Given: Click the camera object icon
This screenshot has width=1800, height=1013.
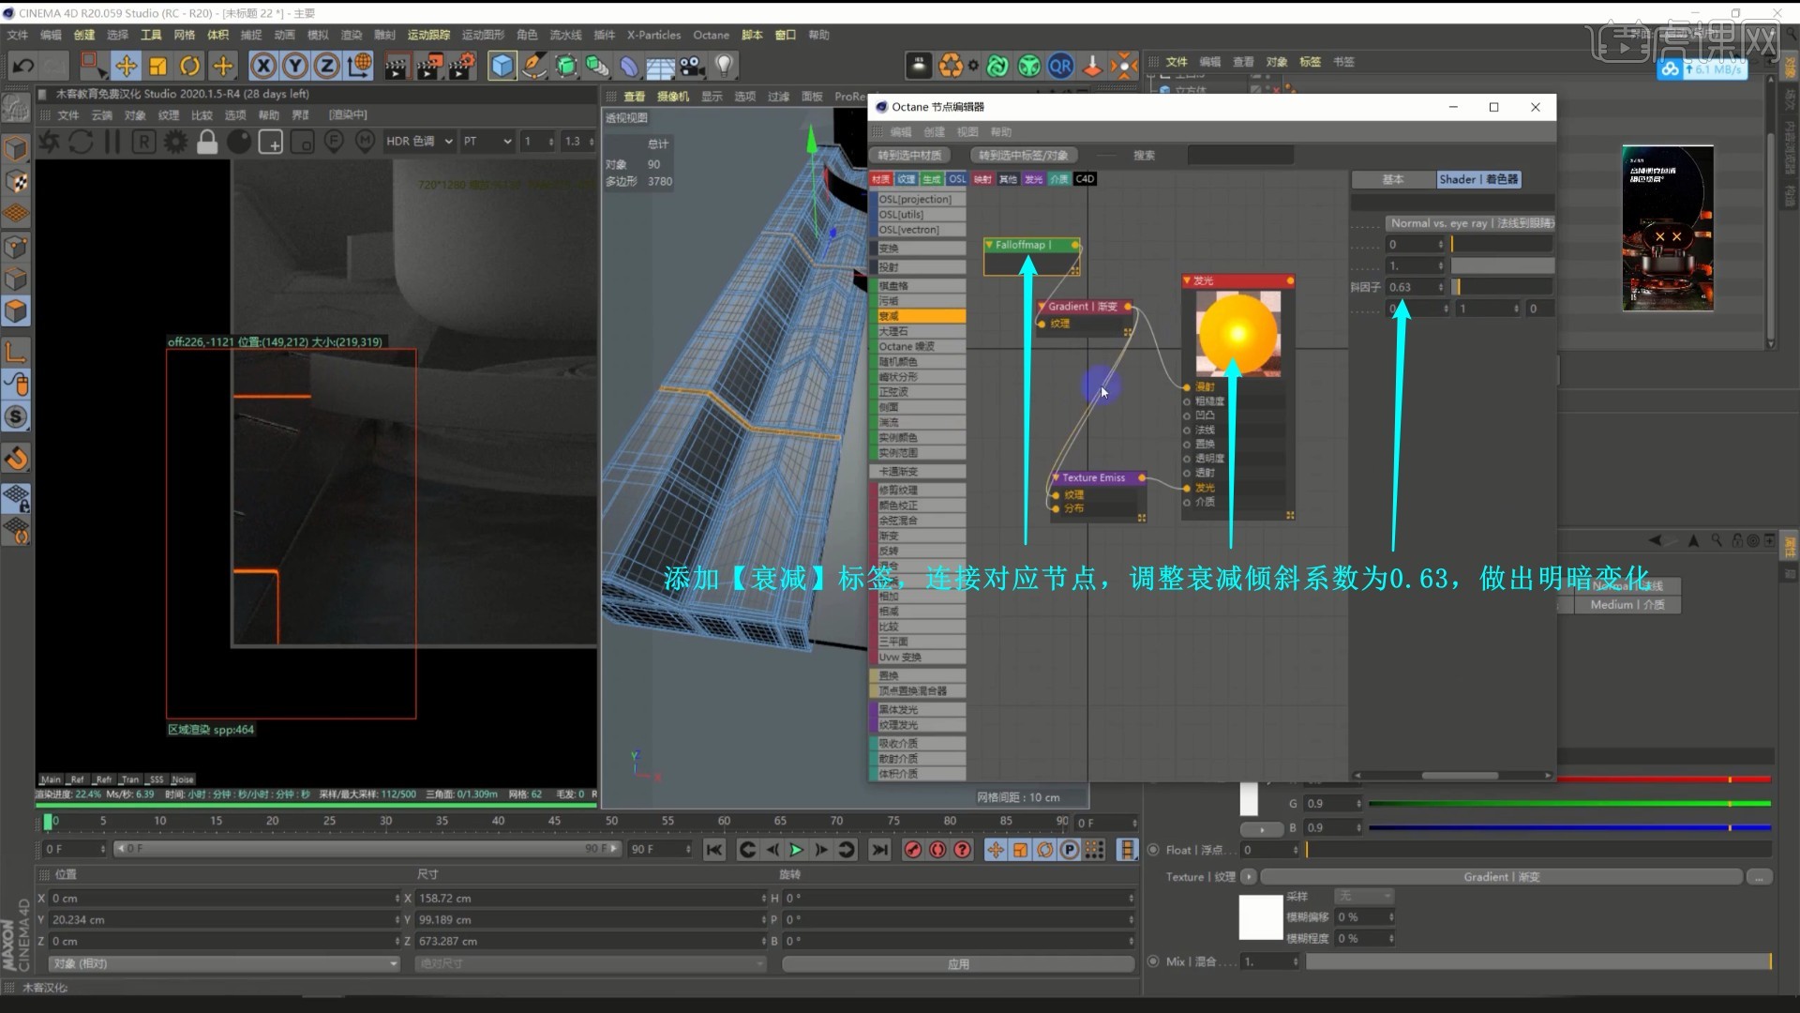Looking at the screenshot, I should 692,66.
